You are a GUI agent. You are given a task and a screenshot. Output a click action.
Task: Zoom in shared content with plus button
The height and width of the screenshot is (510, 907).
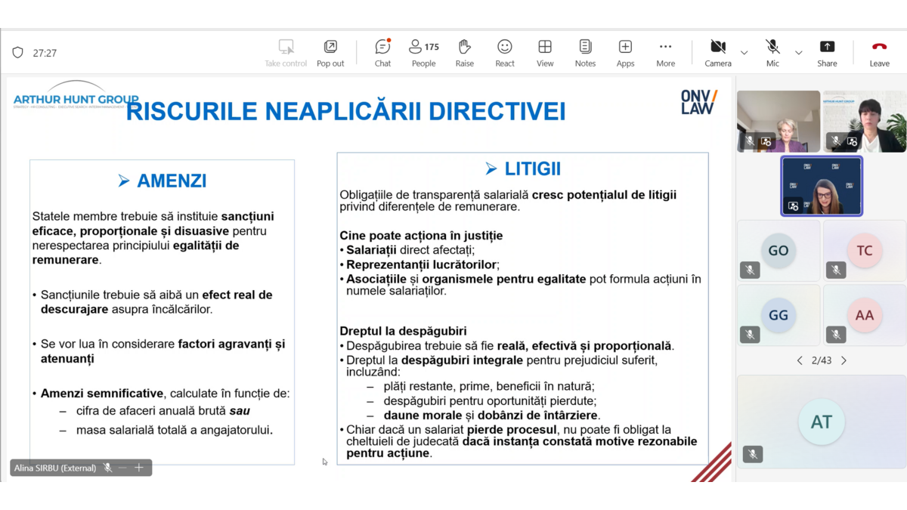click(x=139, y=468)
